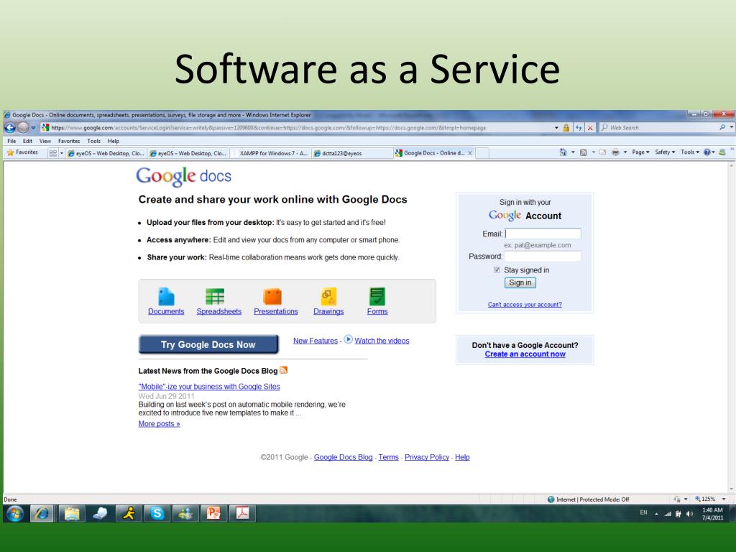The height and width of the screenshot is (552, 736).
Task: Open the address bar URL history dropdown
Action: pyautogui.click(x=556, y=128)
